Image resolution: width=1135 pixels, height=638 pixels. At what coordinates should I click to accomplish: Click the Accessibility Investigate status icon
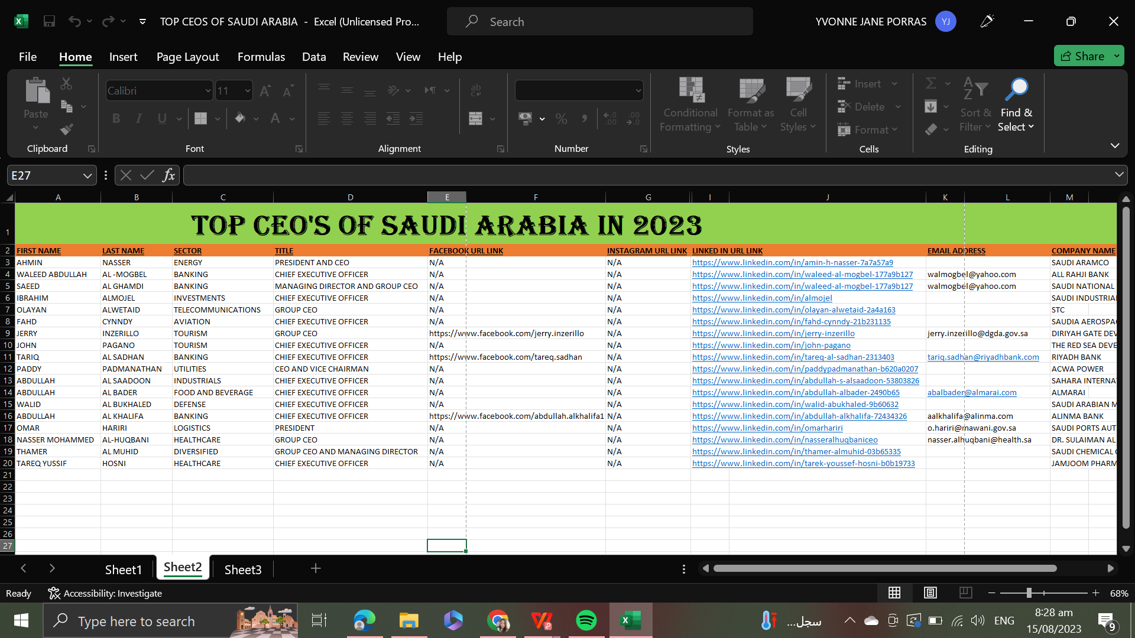(54, 593)
